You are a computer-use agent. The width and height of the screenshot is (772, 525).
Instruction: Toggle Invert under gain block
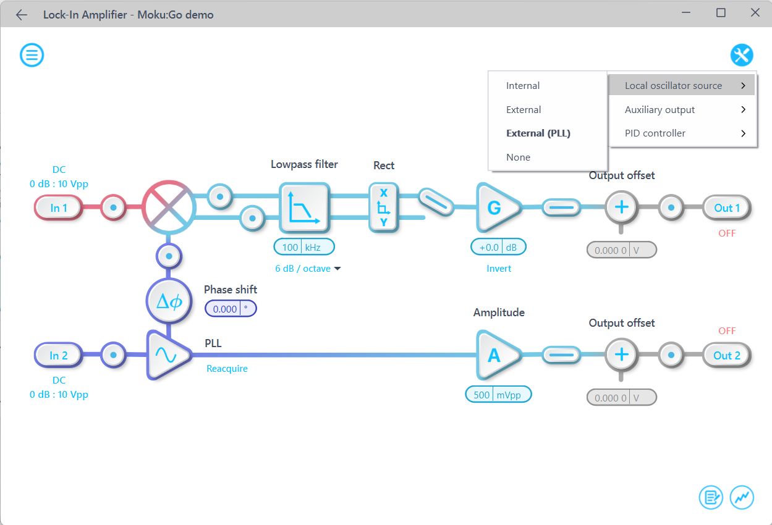(x=499, y=269)
